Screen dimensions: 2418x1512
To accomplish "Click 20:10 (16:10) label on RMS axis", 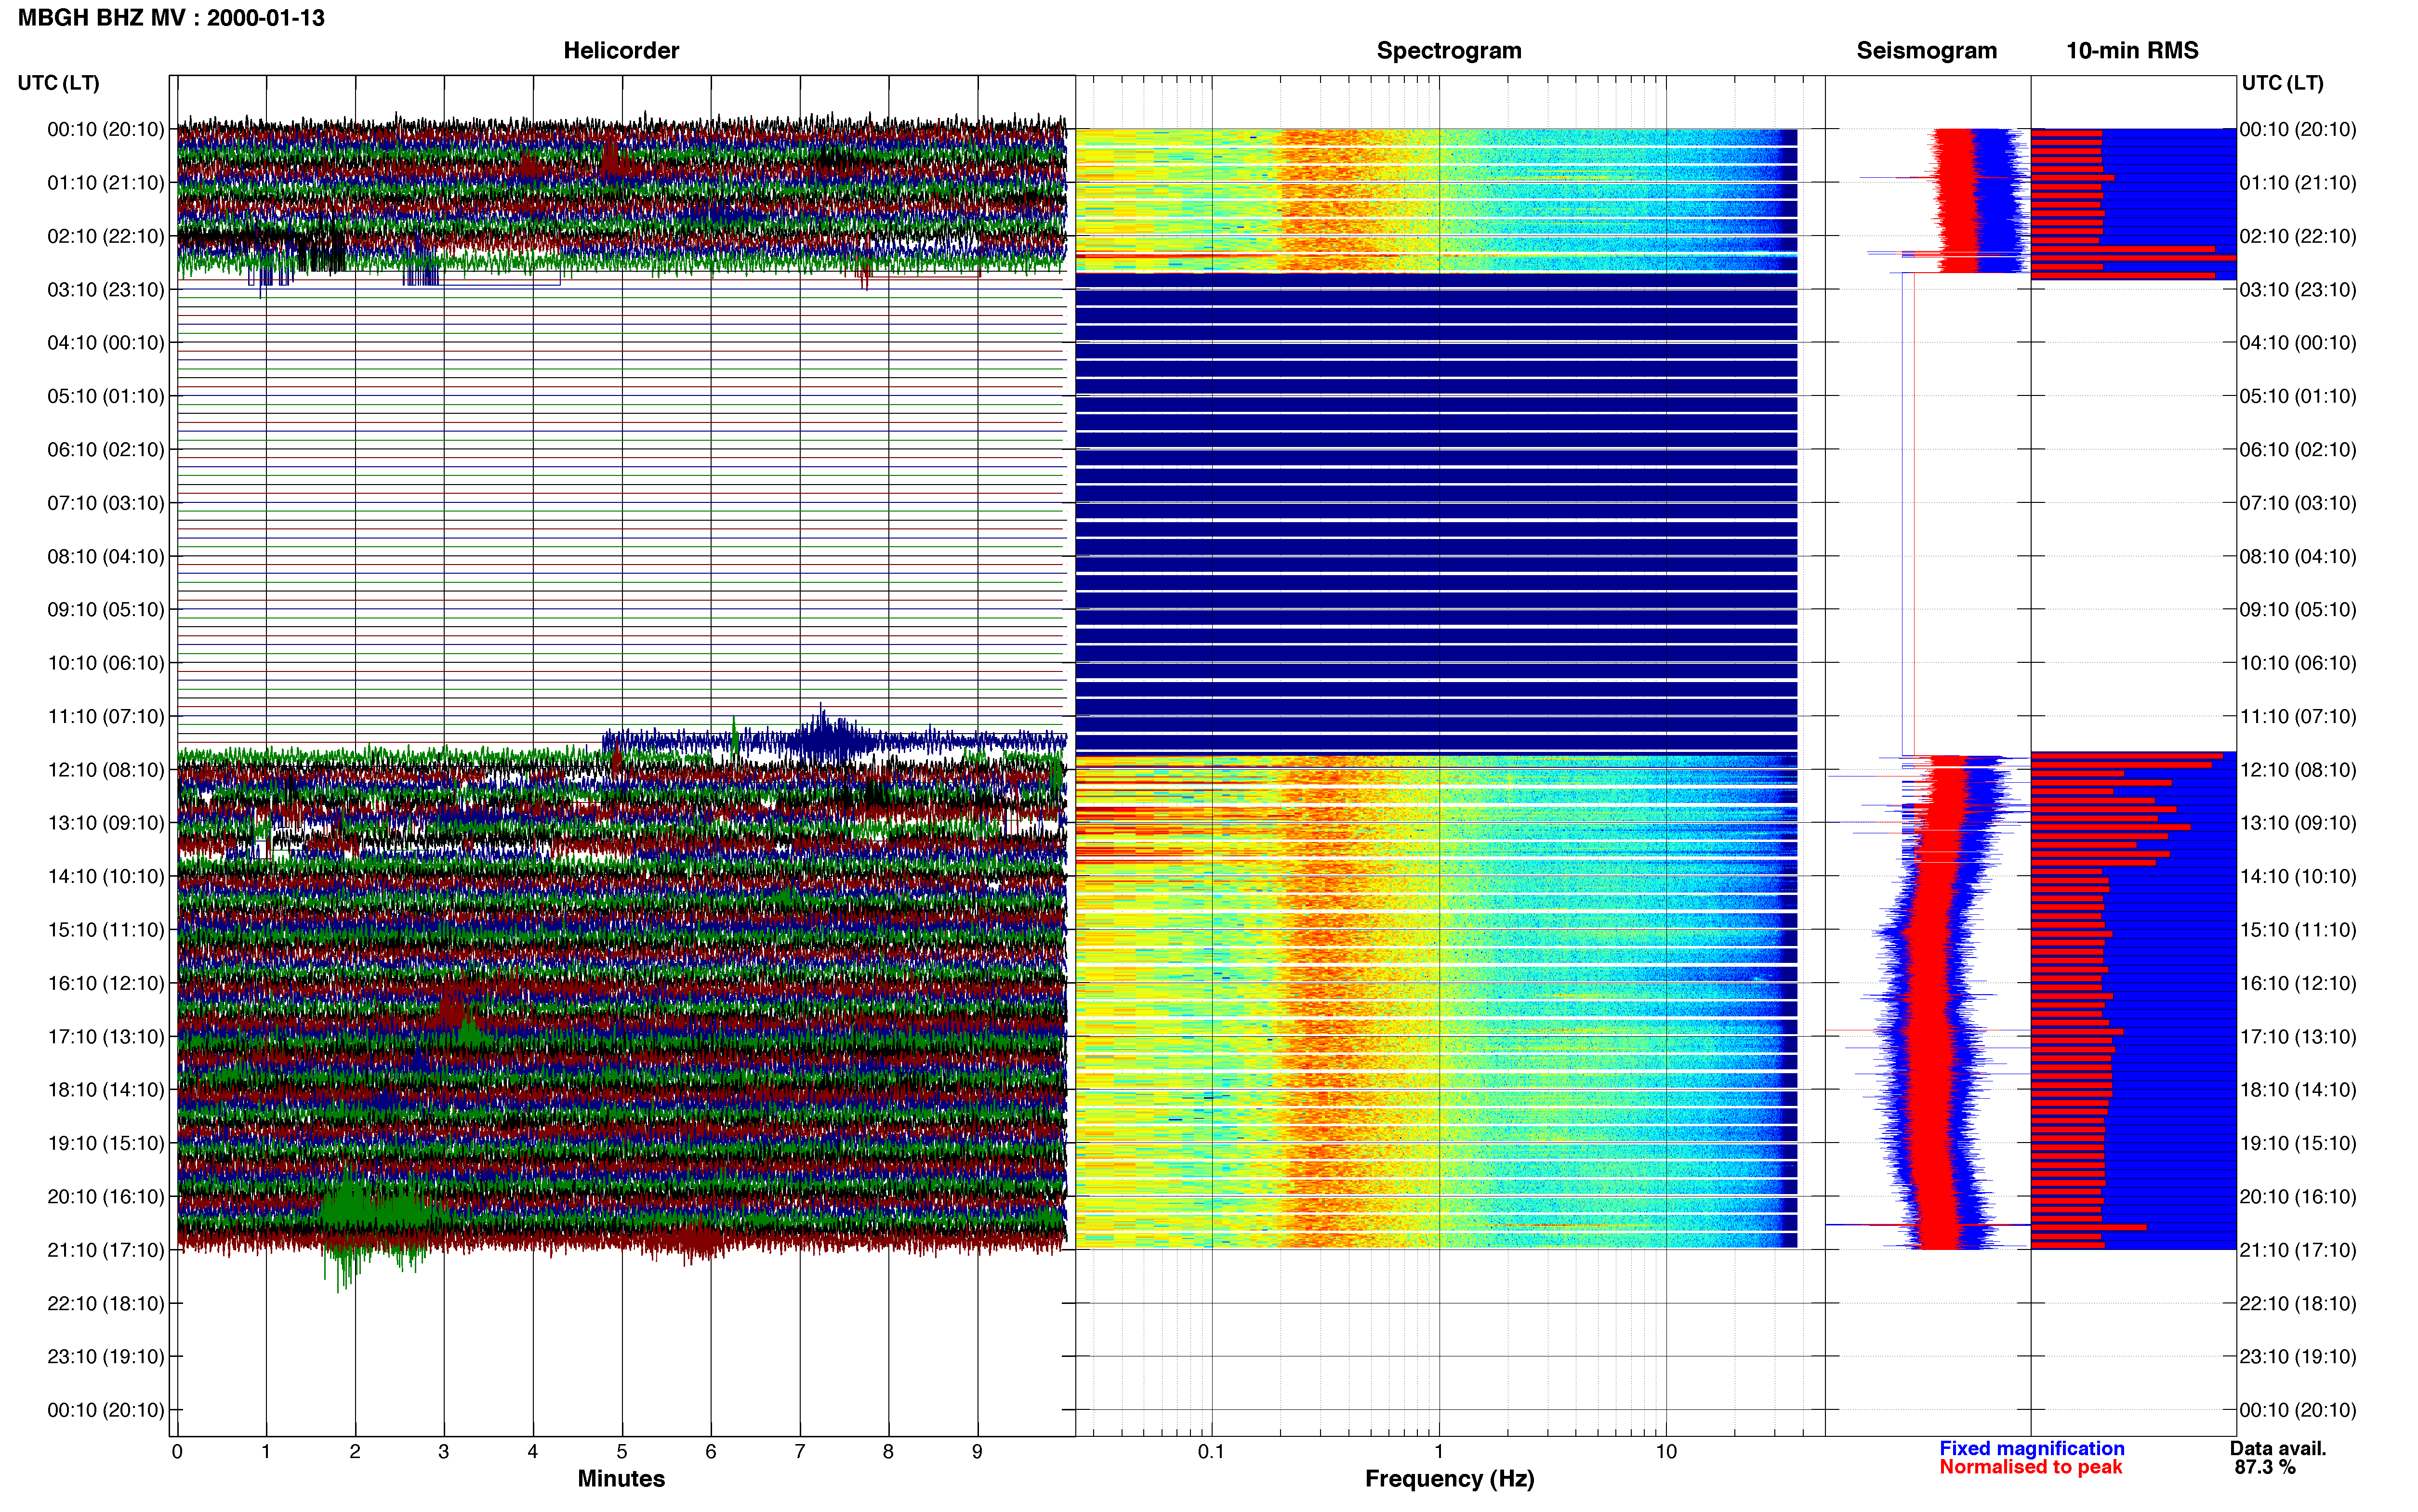I will 2298,1197.
